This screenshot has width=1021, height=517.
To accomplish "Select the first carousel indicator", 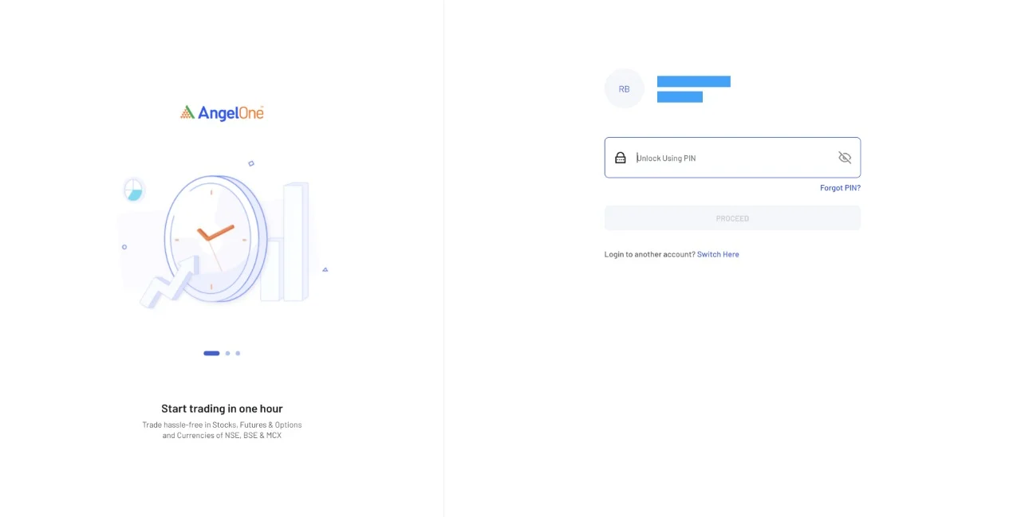I will tap(211, 353).
